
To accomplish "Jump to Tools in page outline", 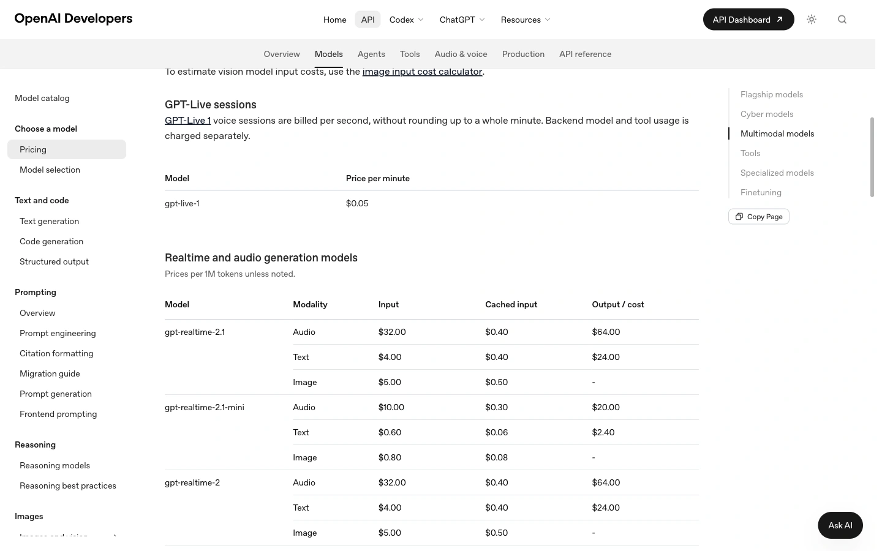I will pyautogui.click(x=750, y=153).
